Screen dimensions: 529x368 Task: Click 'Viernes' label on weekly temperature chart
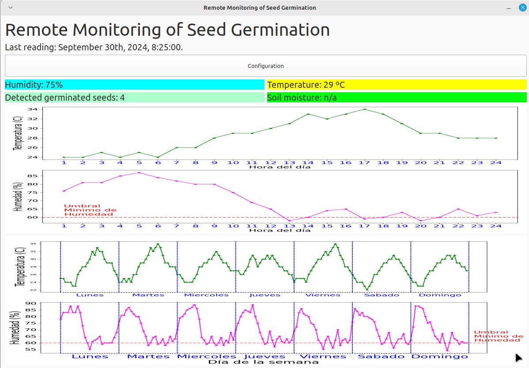coord(323,295)
